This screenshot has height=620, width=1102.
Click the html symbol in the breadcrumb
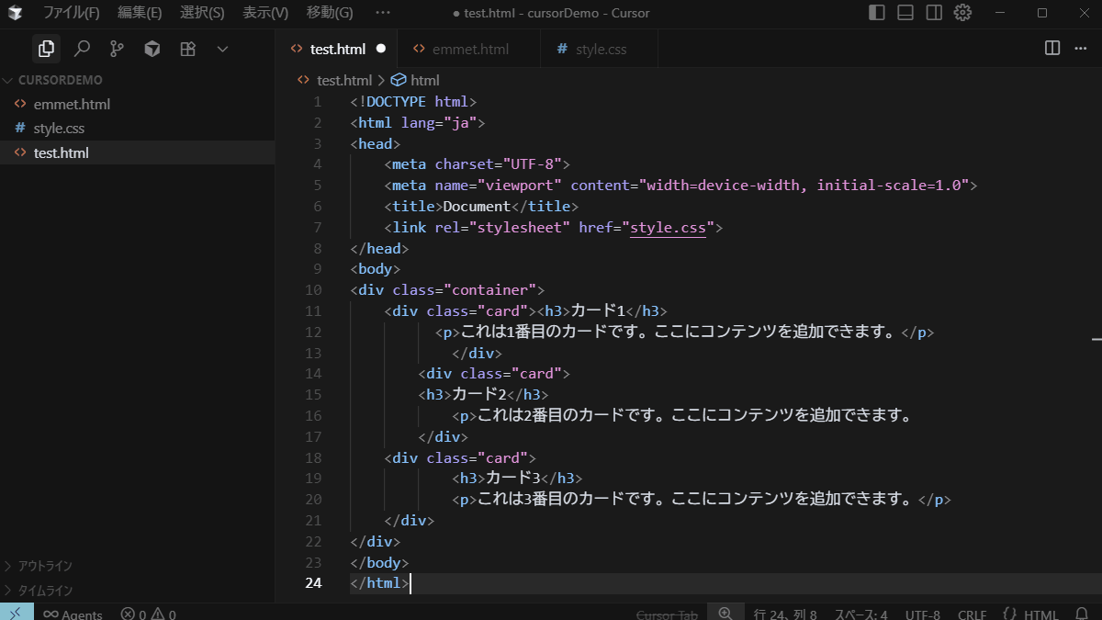pyautogui.click(x=424, y=80)
